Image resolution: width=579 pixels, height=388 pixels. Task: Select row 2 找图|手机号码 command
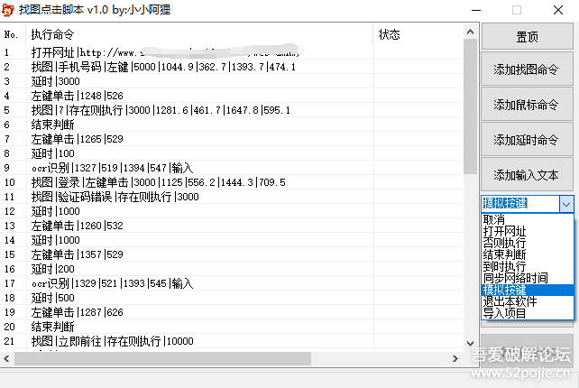coord(232,67)
